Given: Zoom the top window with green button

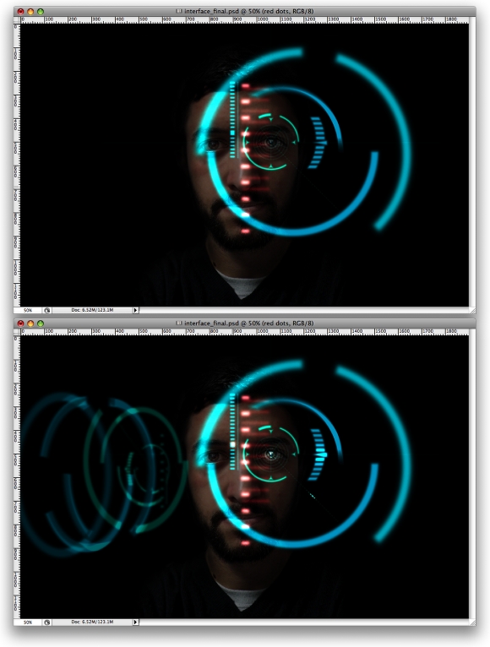Looking at the screenshot, I should 41,12.
